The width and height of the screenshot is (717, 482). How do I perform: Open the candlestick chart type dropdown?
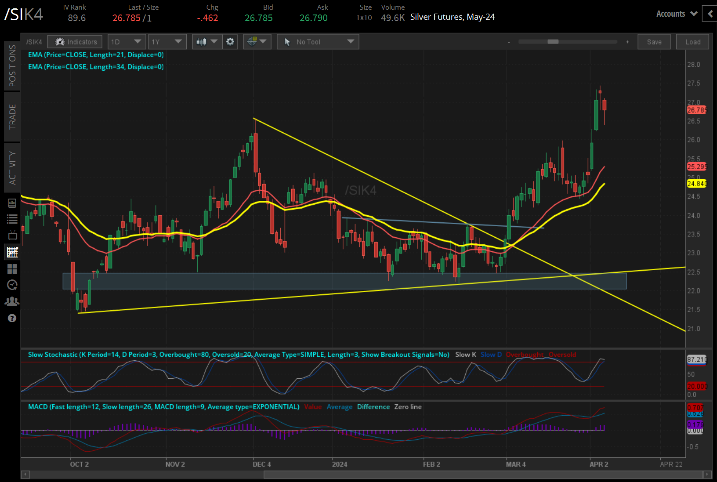click(x=207, y=42)
